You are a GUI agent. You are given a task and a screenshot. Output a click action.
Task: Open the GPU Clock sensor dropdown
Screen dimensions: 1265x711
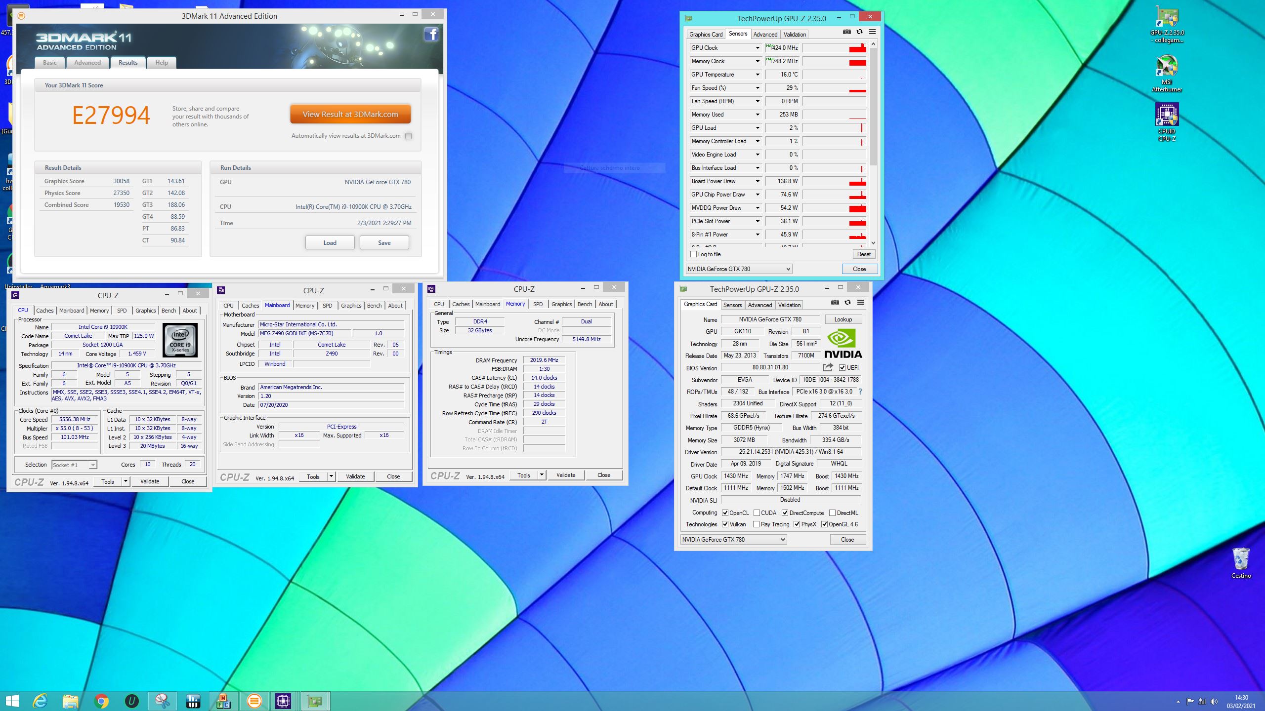tap(757, 48)
